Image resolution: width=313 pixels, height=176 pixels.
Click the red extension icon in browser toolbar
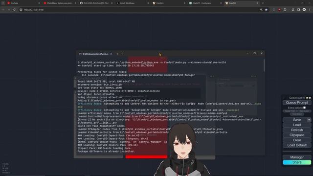click(x=279, y=10)
